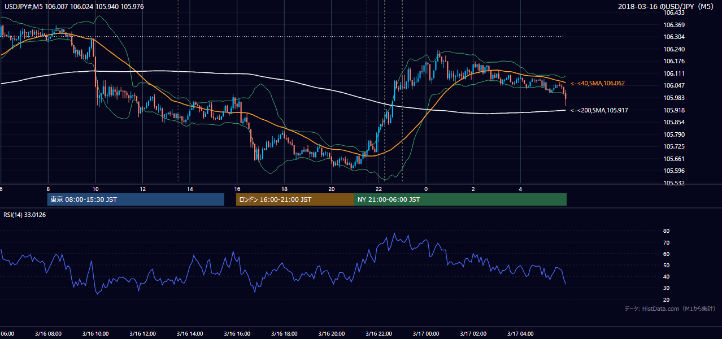Click the RSI 80 level label
722x339 pixels.
pos(666,231)
